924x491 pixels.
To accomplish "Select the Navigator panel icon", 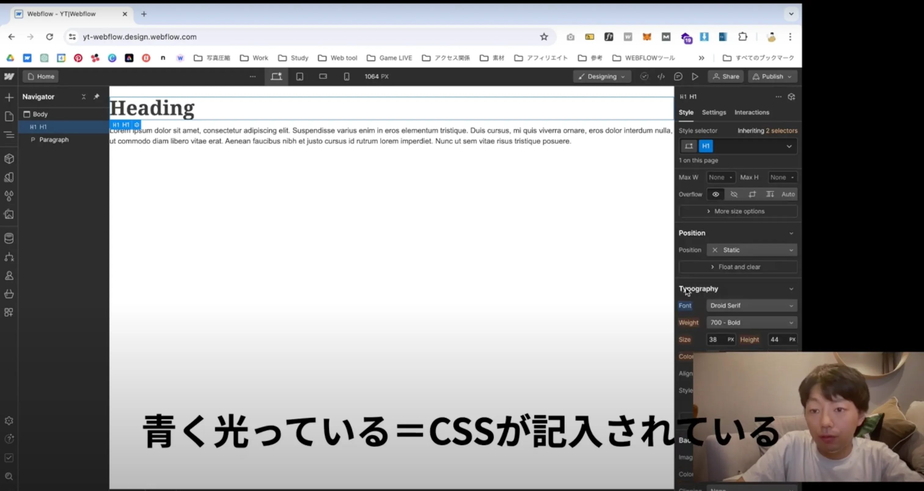I will [x=9, y=135].
